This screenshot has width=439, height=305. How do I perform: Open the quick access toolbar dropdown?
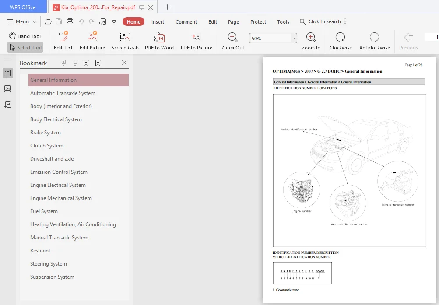click(x=114, y=21)
